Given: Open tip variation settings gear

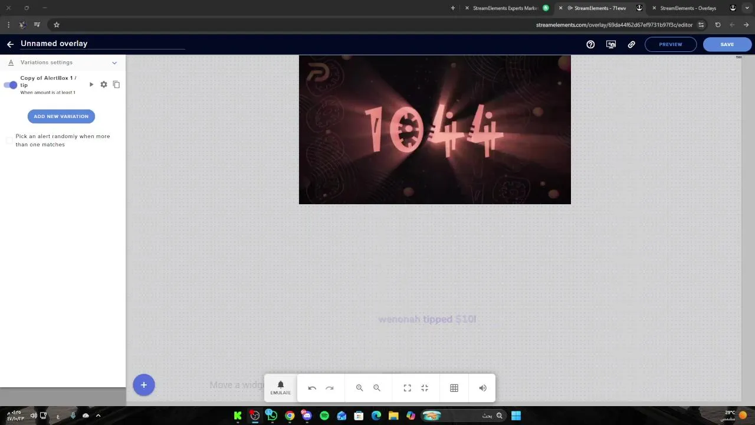Looking at the screenshot, I should (104, 84).
